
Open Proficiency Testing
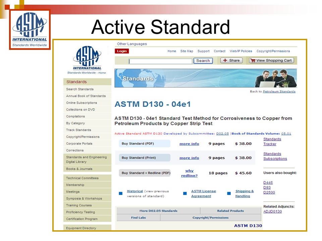pos(87,212)
